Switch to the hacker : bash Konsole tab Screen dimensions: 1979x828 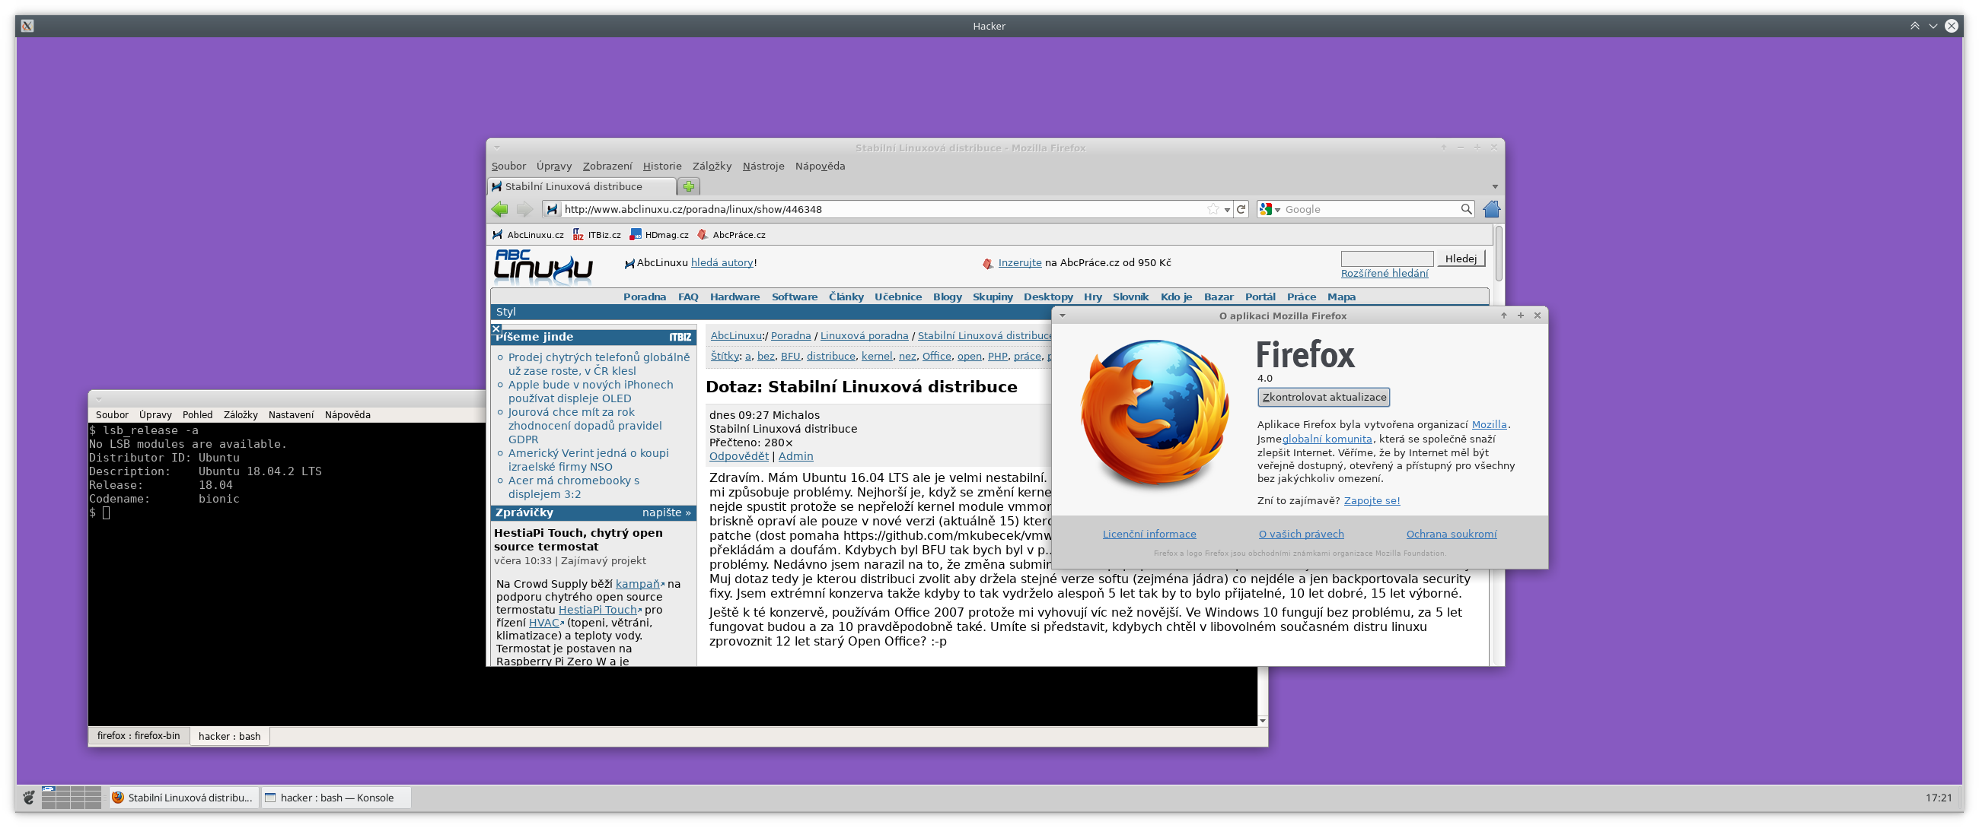(x=229, y=737)
